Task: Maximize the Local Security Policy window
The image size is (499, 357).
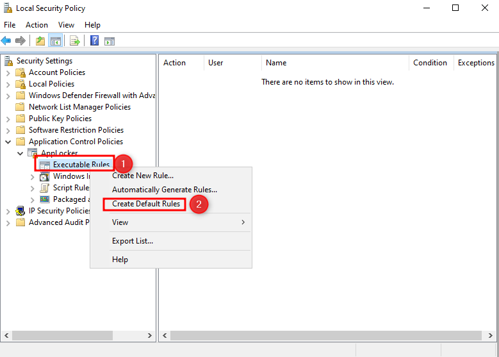Action: click(x=455, y=8)
